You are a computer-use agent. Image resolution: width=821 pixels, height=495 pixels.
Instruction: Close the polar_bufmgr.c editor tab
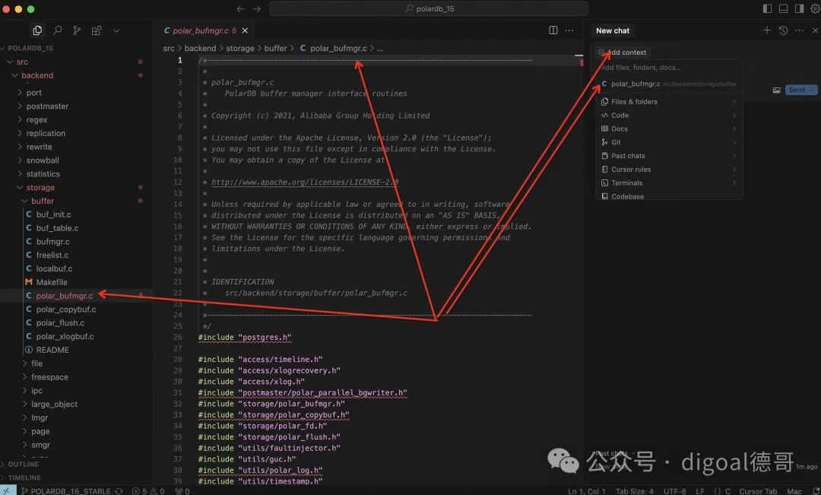[x=245, y=30]
